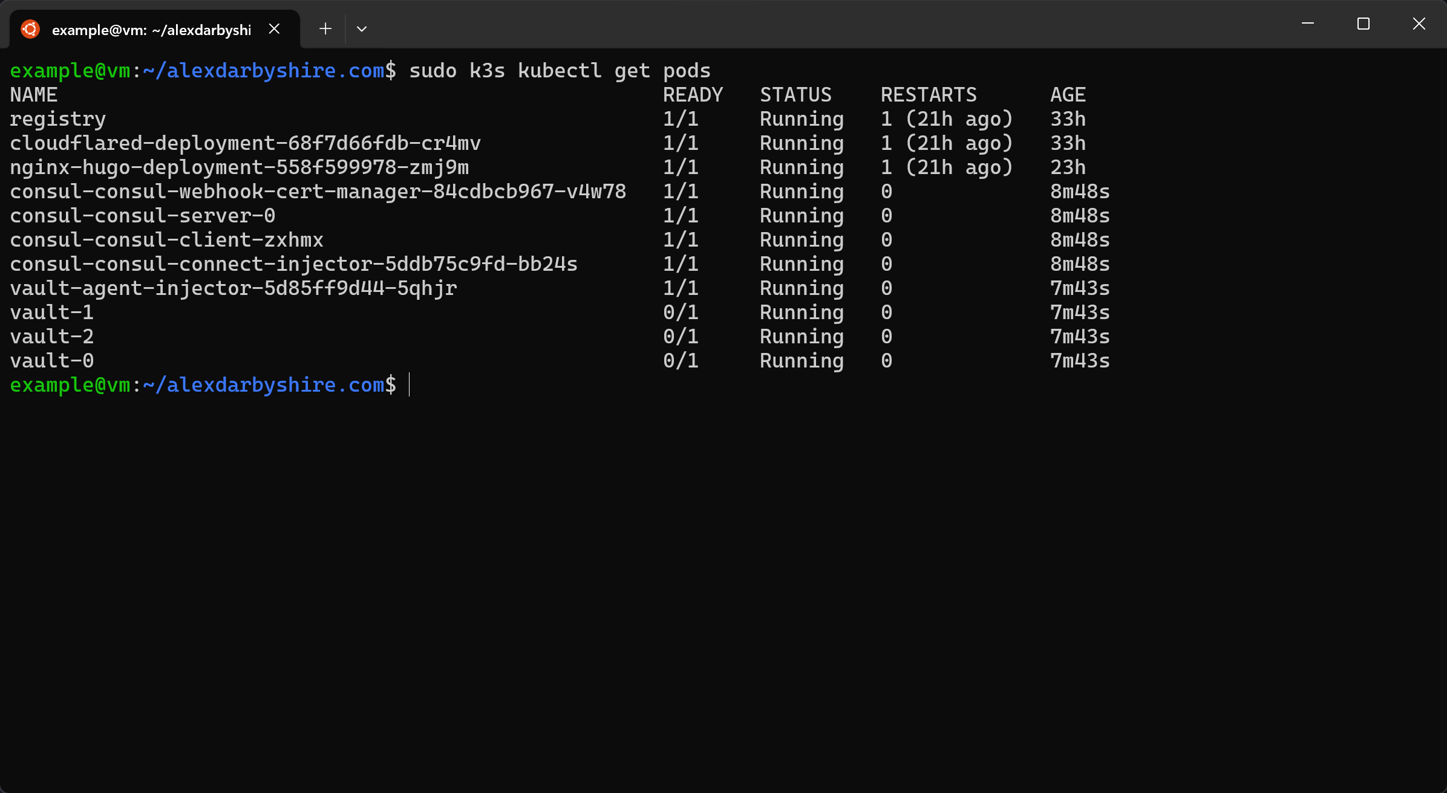Click the RESTARTS column header
Viewport: 1447px width, 793px height.
click(x=929, y=95)
